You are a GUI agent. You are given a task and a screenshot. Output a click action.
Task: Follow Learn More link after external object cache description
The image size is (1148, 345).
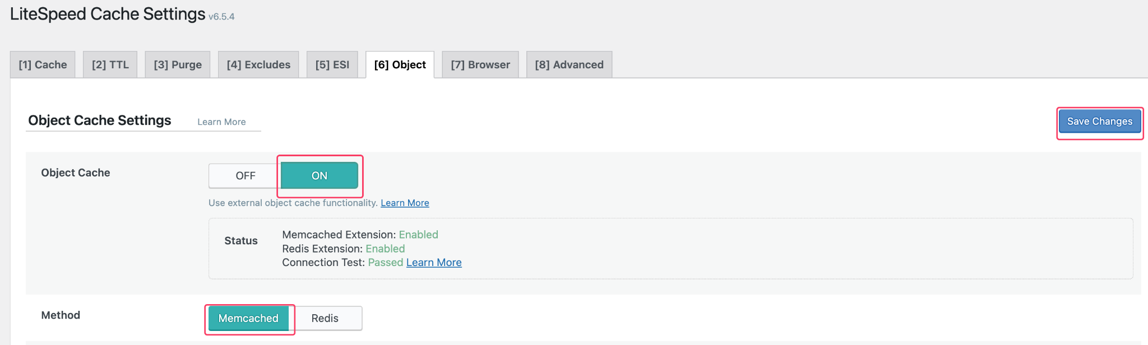click(405, 203)
